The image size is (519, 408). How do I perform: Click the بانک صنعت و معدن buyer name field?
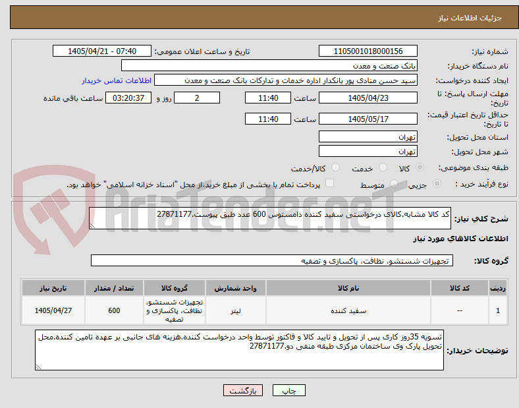269,65
